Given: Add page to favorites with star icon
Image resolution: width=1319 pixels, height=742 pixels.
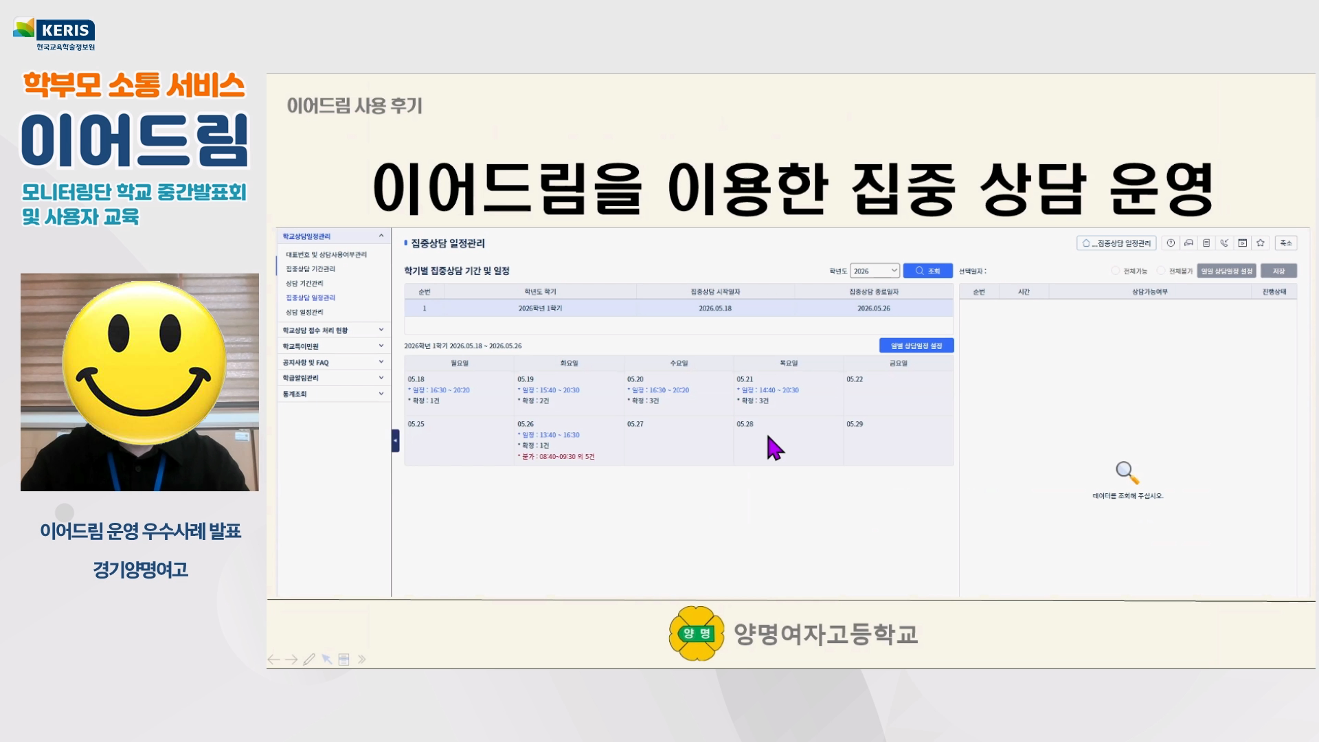Looking at the screenshot, I should pos(1261,243).
